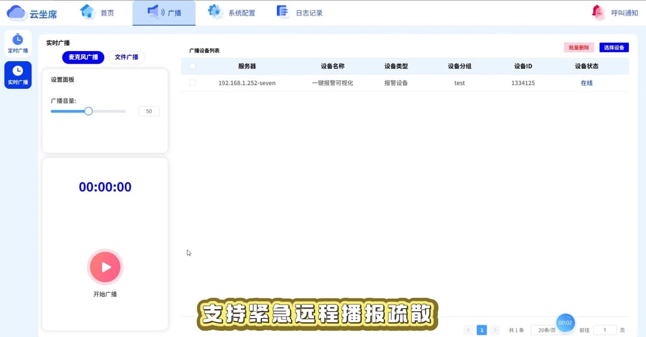Click the 服务器 column header
The image size is (646, 337).
(247, 66)
